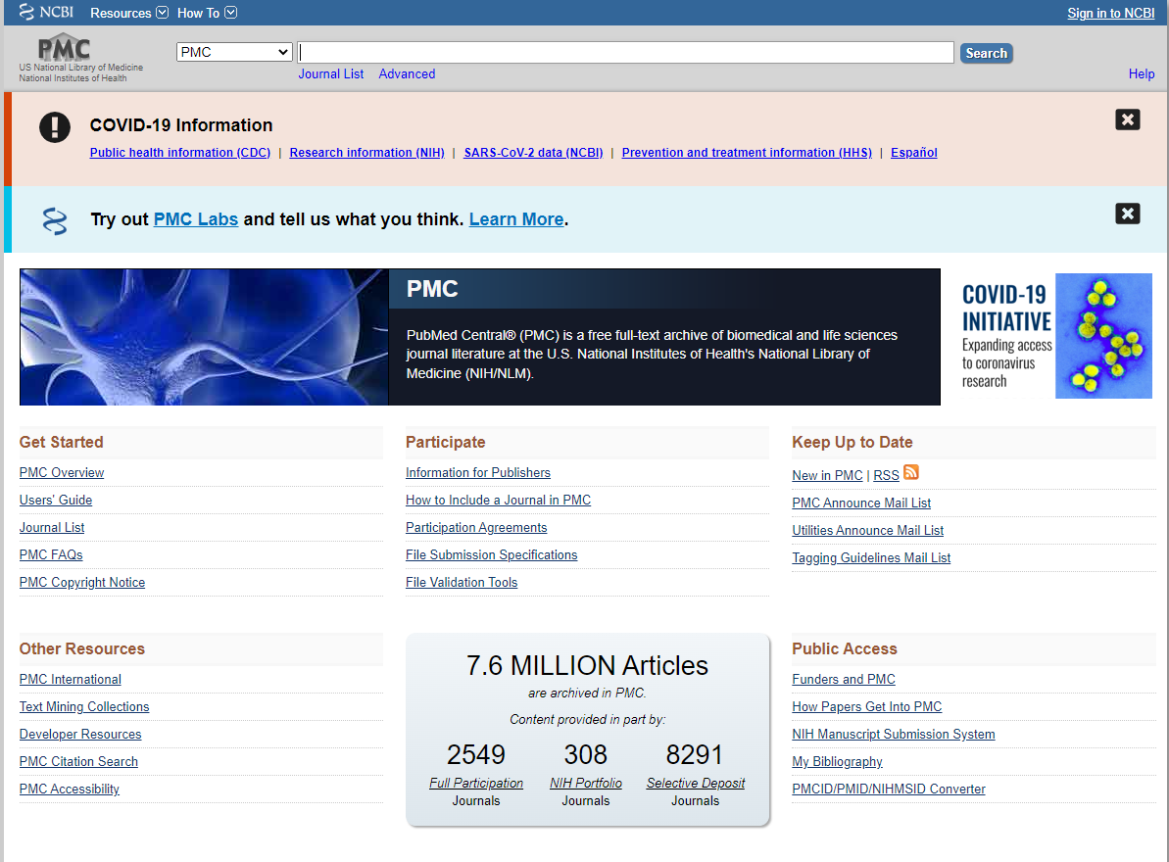Image resolution: width=1169 pixels, height=862 pixels.
Task: Click inside the search input field
Action: pyautogui.click(x=627, y=51)
